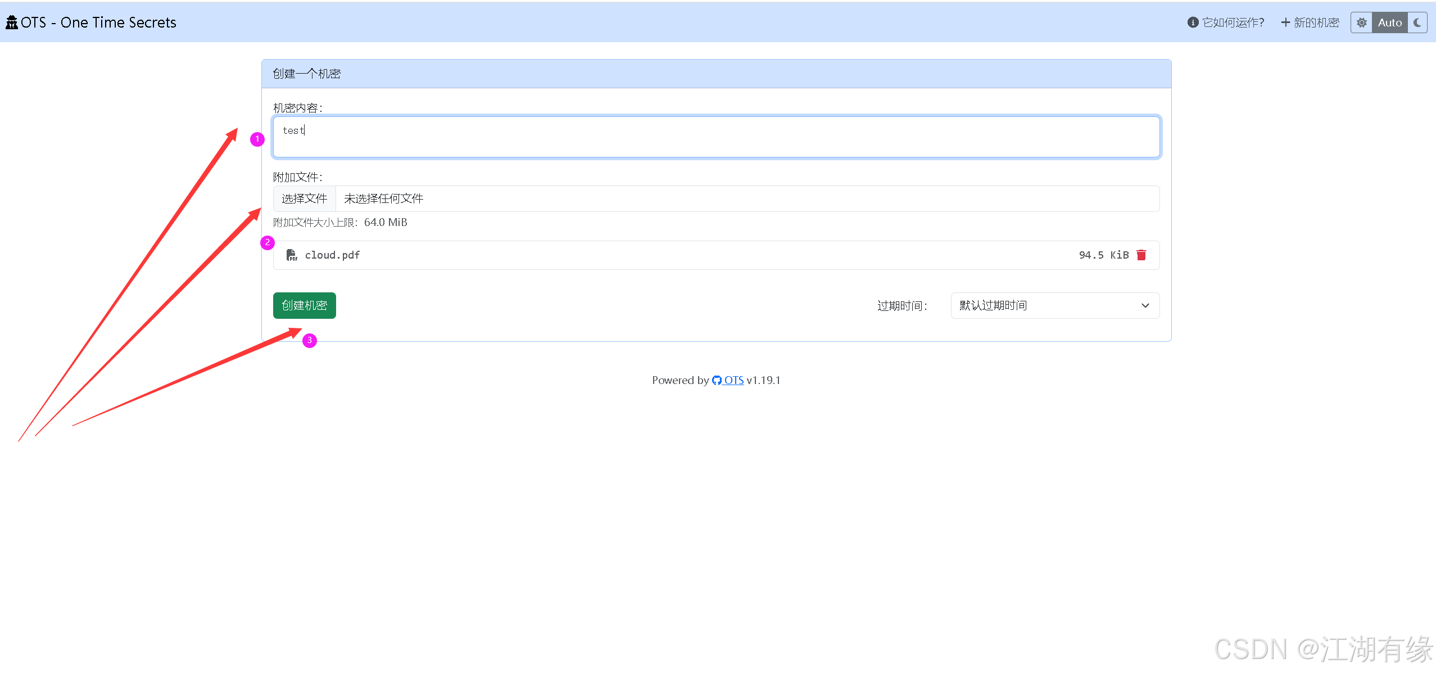The width and height of the screenshot is (1436, 673).
Task: Click the OTS spy logo icon
Action: pos(12,22)
